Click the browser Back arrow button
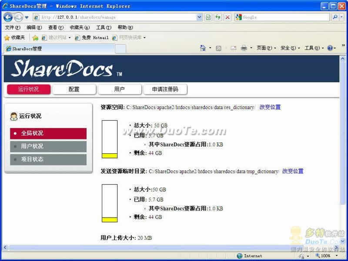The width and height of the screenshot is (348, 261). [x=8, y=17]
